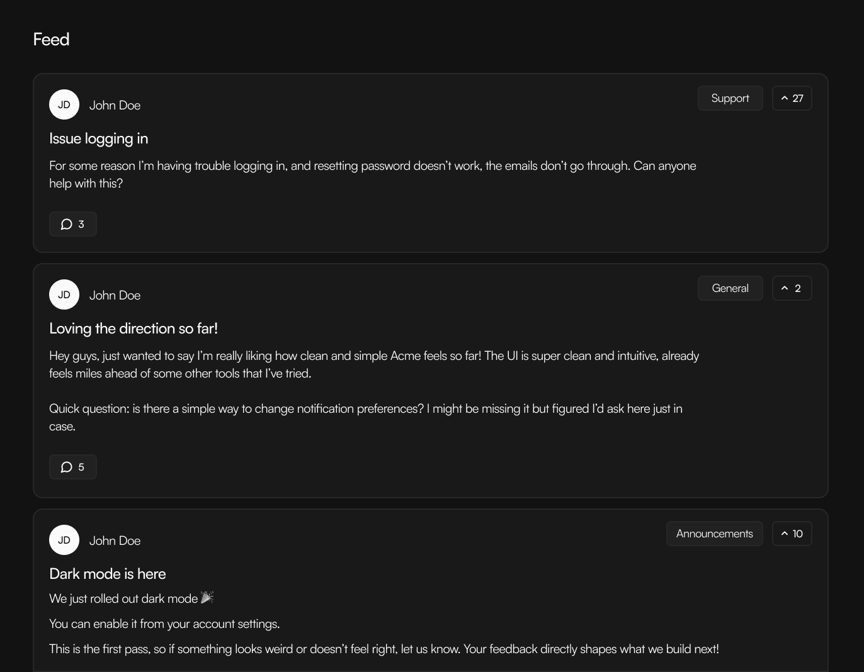Viewport: 864px width, 672px height.
Task: Click the comment icon on 'Issue logging in'
Action: click(x=65, y=223)
